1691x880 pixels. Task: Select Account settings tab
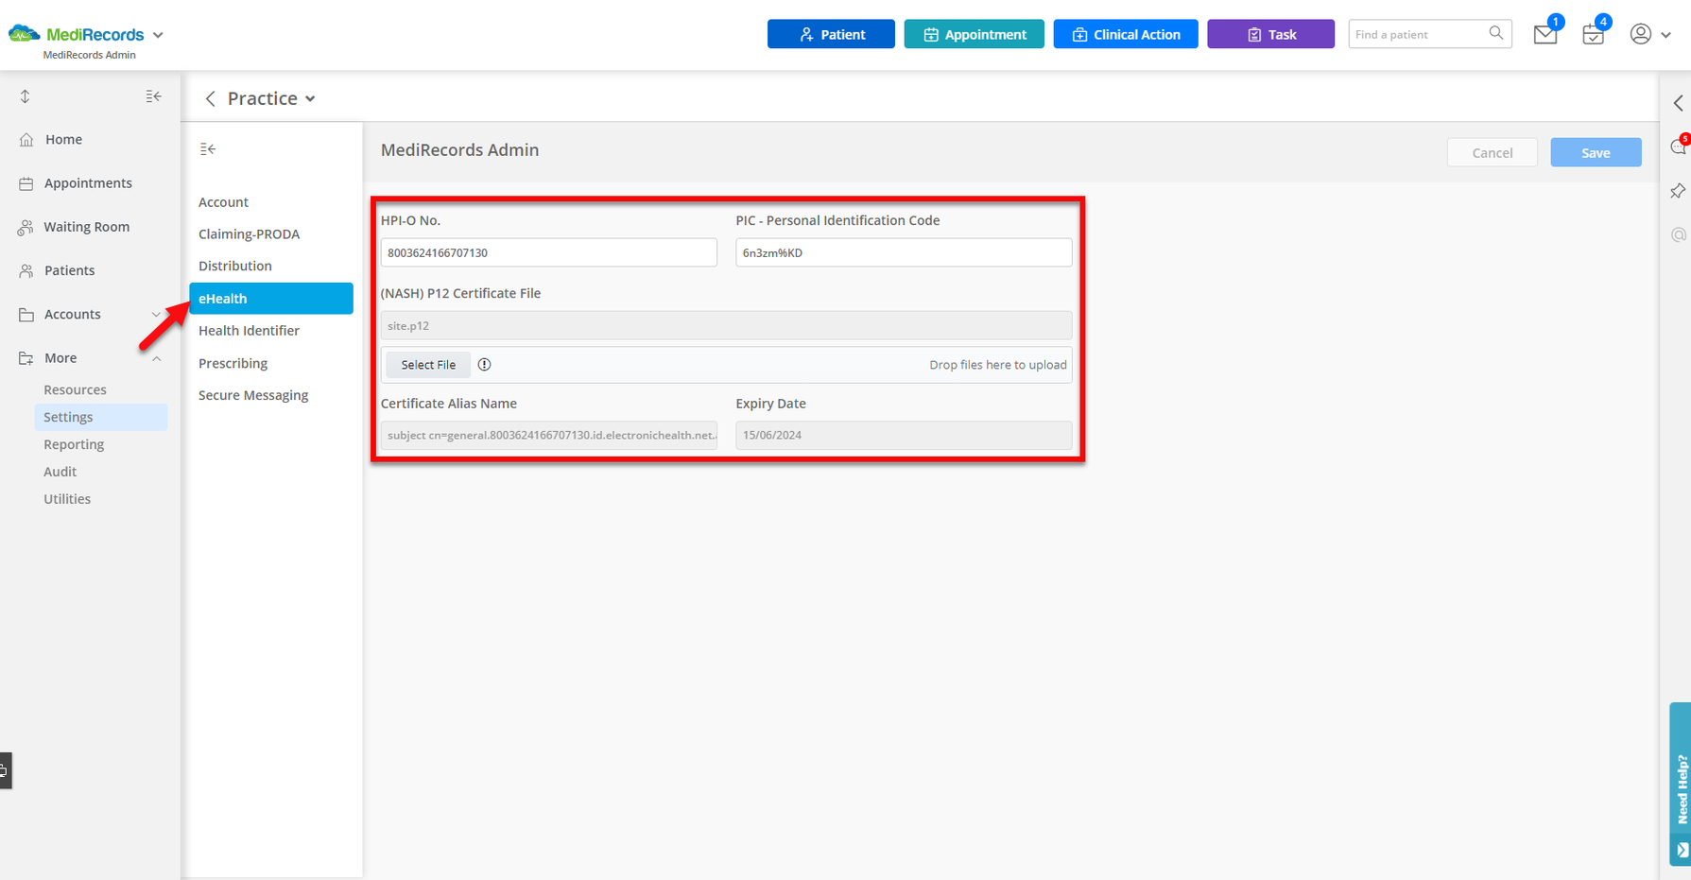[x=223, y=202]
